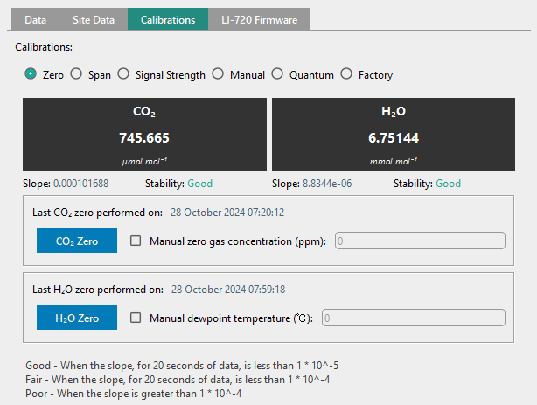This screenshot has width=537, height=405.
Task: Click the H₂O Zero button
Action: click(x=77, y=318)
